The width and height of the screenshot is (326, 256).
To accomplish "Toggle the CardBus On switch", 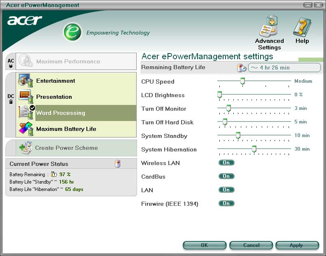I will coord(226,176).
